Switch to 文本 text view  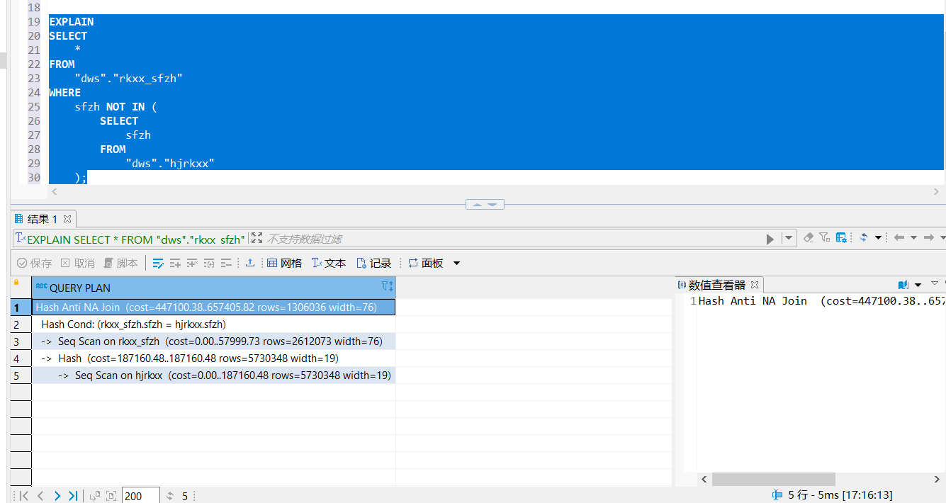point(328,264)
